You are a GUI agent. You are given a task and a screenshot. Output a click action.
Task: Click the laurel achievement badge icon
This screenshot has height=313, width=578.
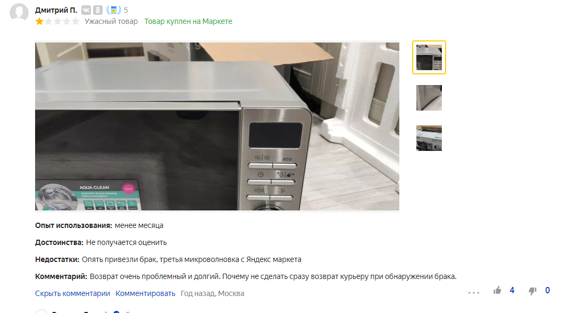[114, 10]
